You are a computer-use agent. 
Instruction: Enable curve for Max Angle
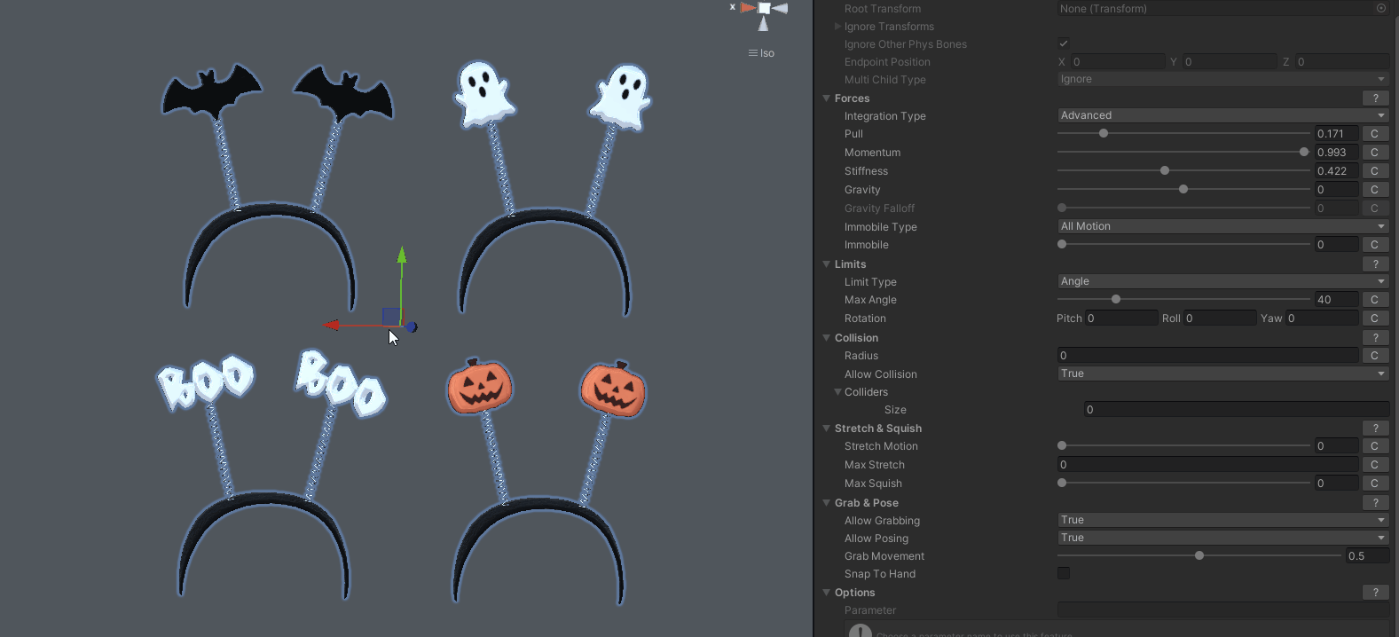1374,300
